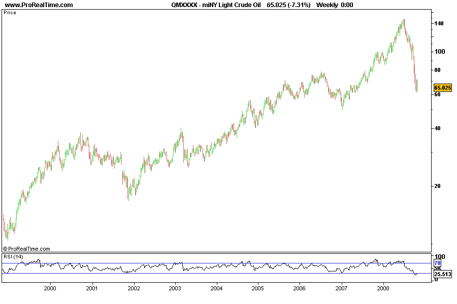Click the 2008 year label on time axis
The image size is (457, 304).
(x=383, y=288)
